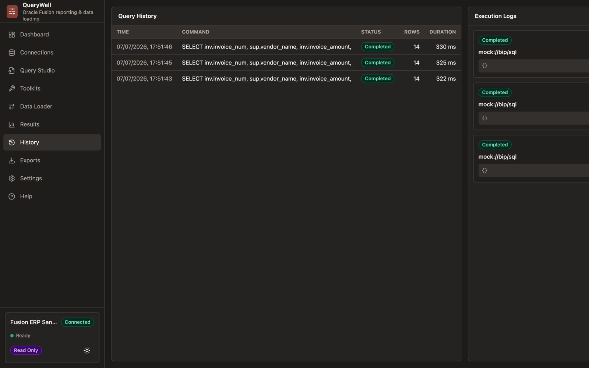Click the COMMAND column header
Viewport: 589px width, 368px height.
click(x=195, y=32)
